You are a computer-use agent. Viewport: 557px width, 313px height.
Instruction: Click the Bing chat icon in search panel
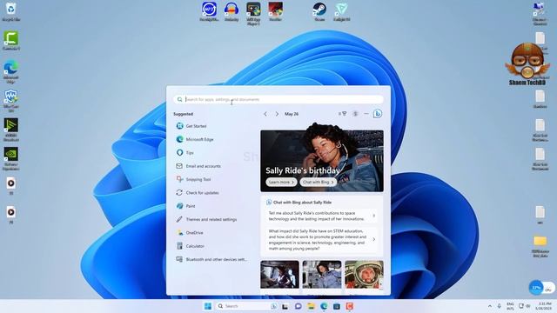point(378,114)
